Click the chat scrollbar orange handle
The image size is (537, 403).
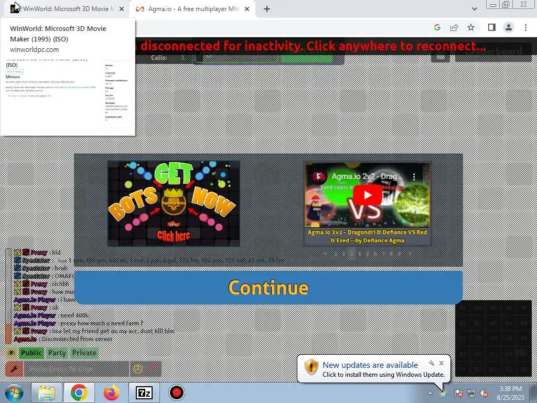tap(8, 333)
